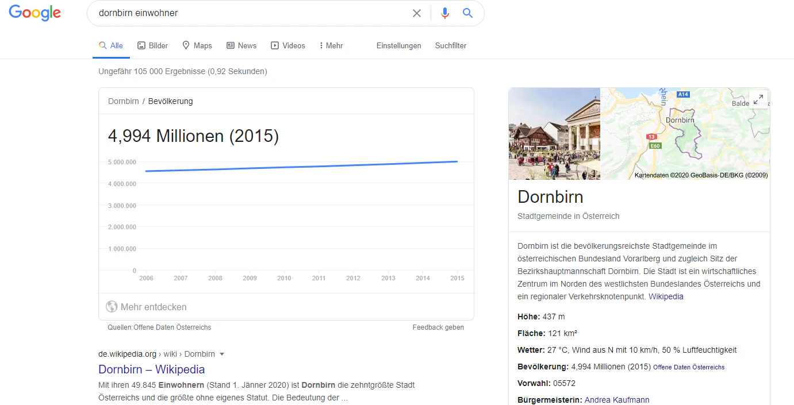
Task: Open the Wikipedia link in the description
Action: click(x=666, y=297)
